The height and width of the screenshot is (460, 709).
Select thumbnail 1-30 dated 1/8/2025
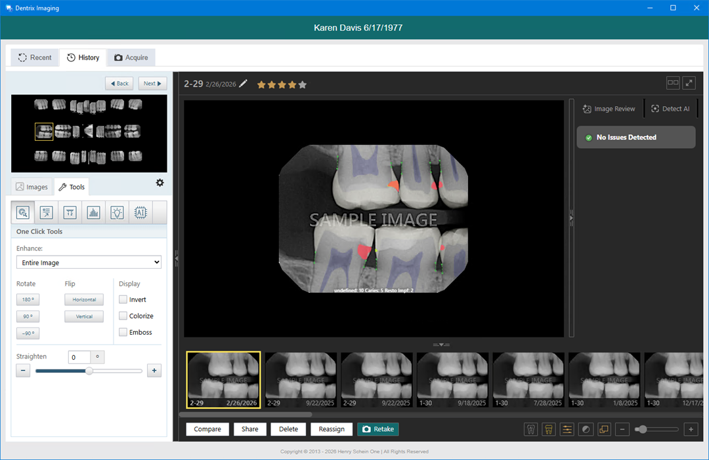[x=605, y=380]
